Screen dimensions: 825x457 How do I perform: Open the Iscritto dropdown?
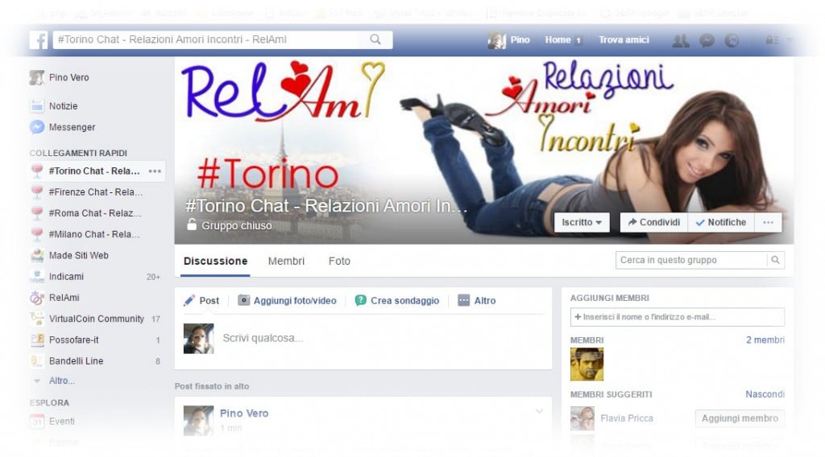pos(582,222)
